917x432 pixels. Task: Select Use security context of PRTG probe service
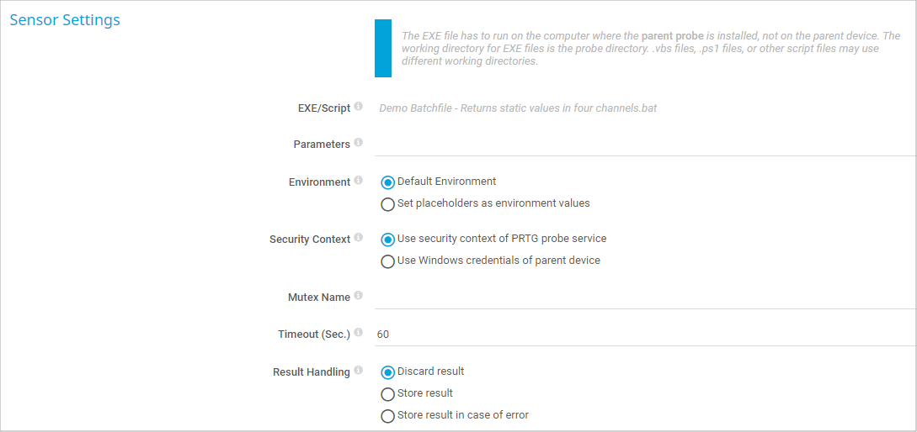click(387, 240)
